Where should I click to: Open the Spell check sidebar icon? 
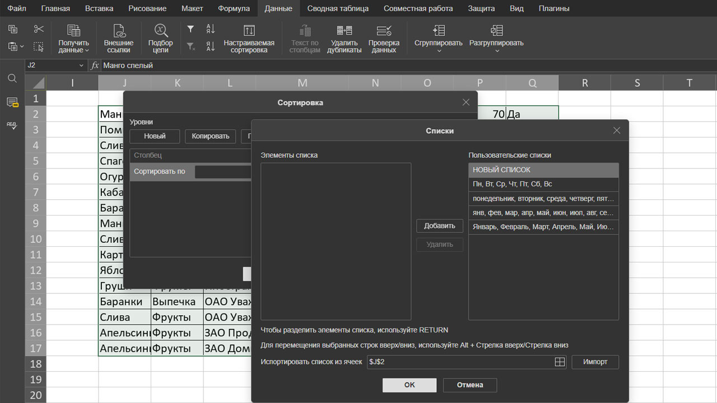click(12, 126)
